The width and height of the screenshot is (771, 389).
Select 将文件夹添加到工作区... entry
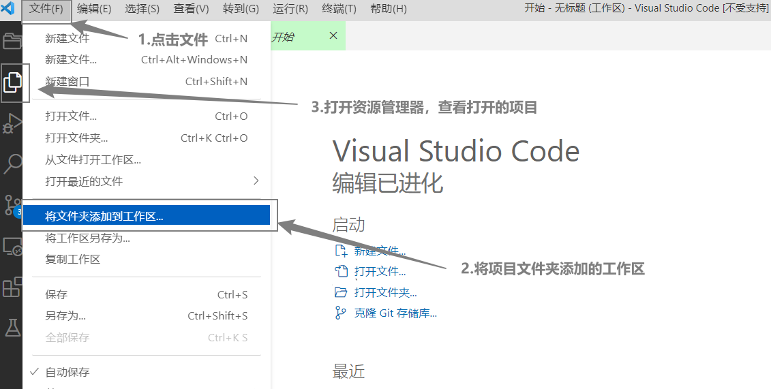tap(147, 216)
